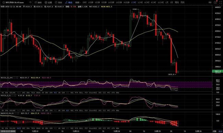Close the KDJ(9,3,3) panel icon
223x133 pixels.
pyautogui.click(x=15, y=96)
